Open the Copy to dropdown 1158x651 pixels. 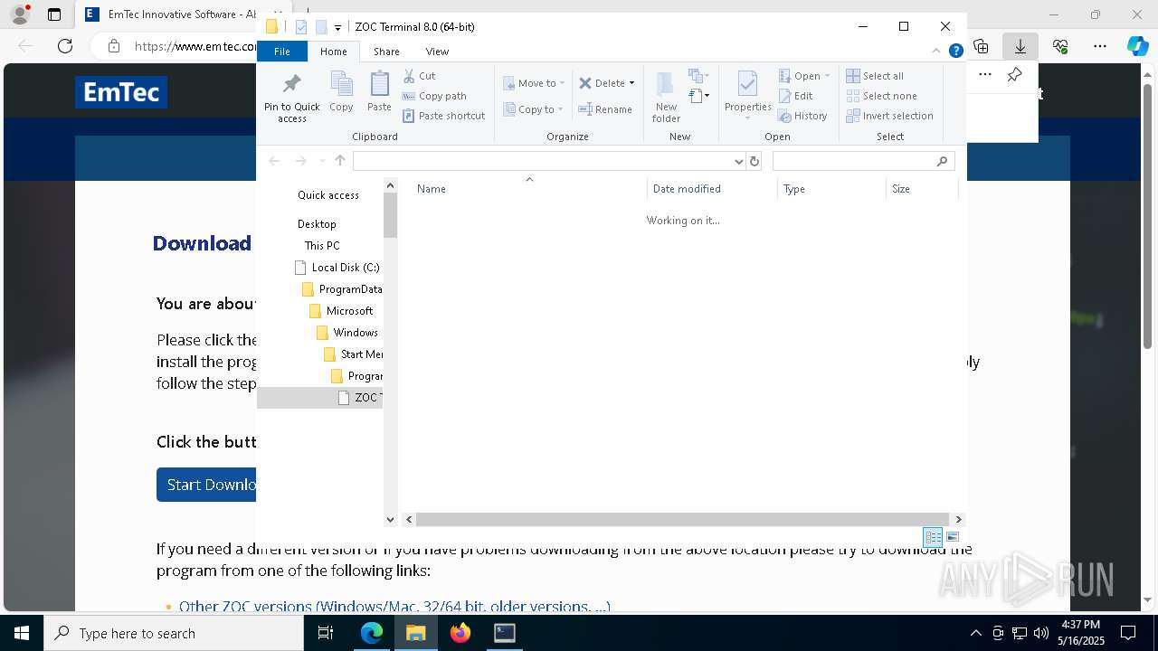tap(534, 109)
